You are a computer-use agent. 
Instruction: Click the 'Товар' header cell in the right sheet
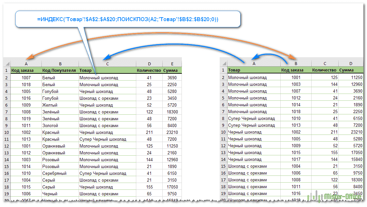[254, 70]
